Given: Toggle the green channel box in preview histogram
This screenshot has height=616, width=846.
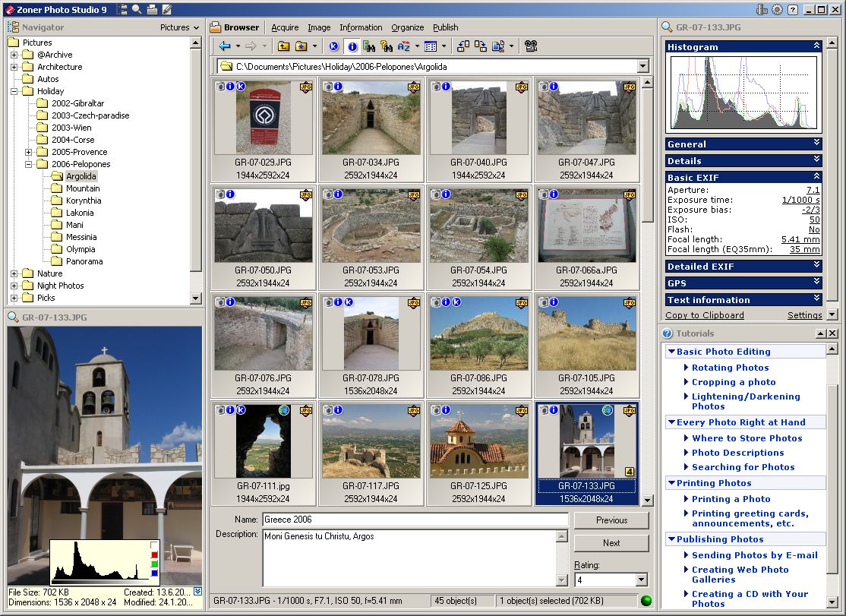Looking at the screenshot, I should [155, 564].
